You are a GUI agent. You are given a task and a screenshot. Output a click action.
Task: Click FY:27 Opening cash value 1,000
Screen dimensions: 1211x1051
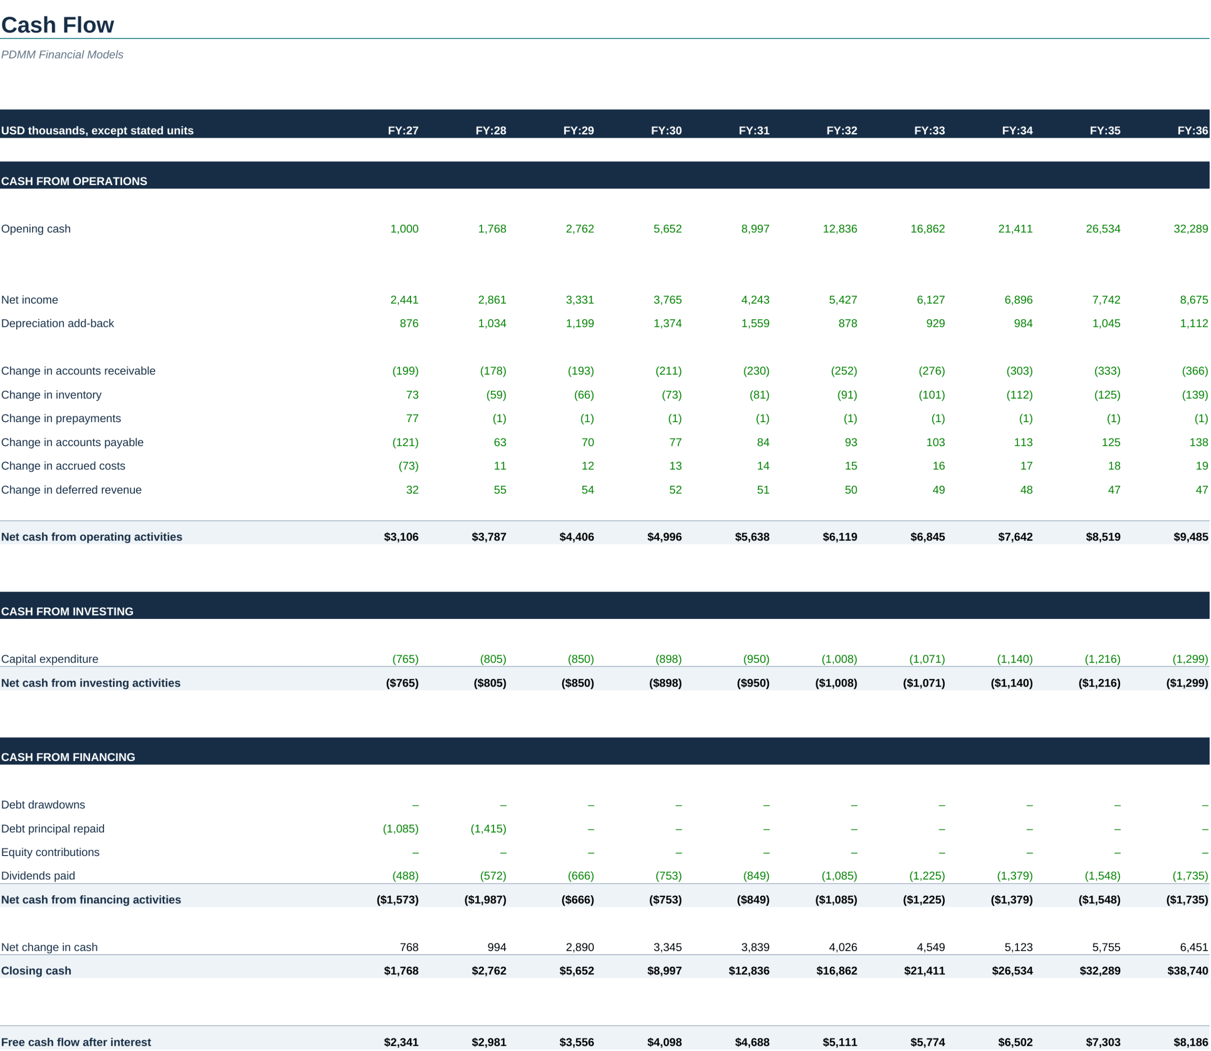tap(404, 229)
